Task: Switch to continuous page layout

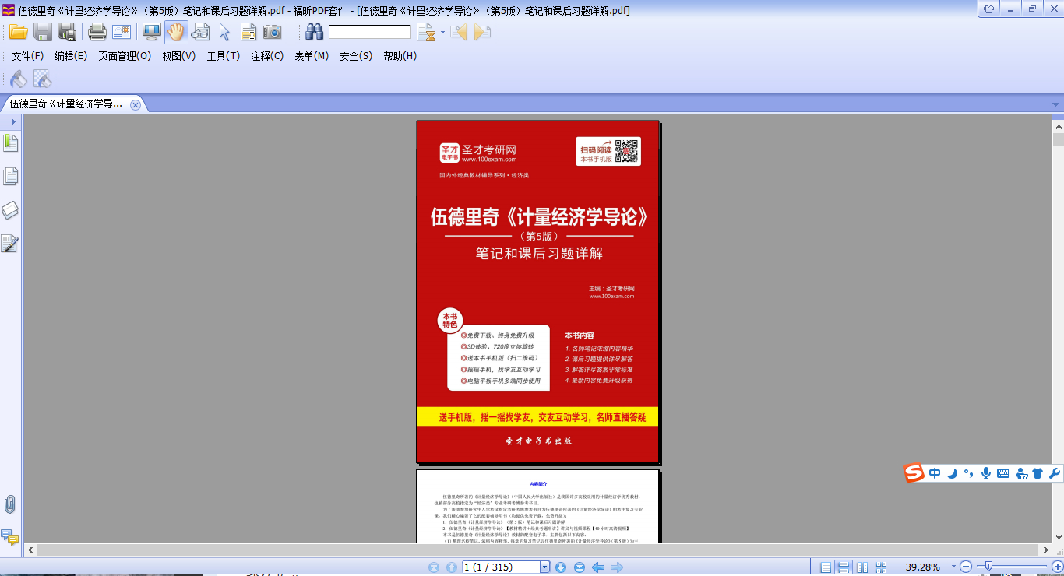Action: tap(844, 567)
